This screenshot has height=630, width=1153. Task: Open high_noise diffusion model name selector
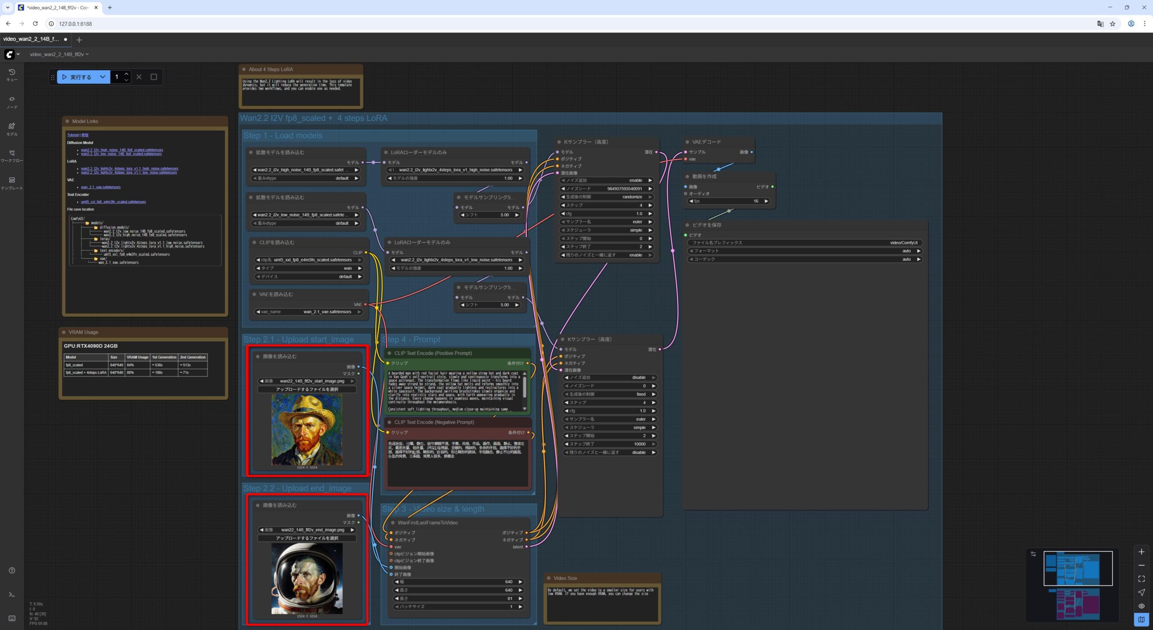pos(305,170)
